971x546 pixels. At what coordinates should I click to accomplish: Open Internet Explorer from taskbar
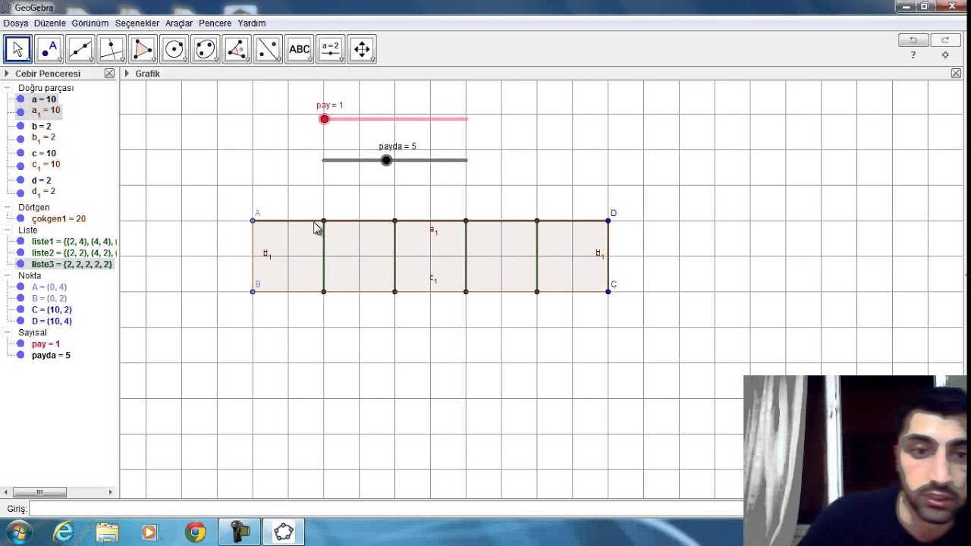(63, 532)
